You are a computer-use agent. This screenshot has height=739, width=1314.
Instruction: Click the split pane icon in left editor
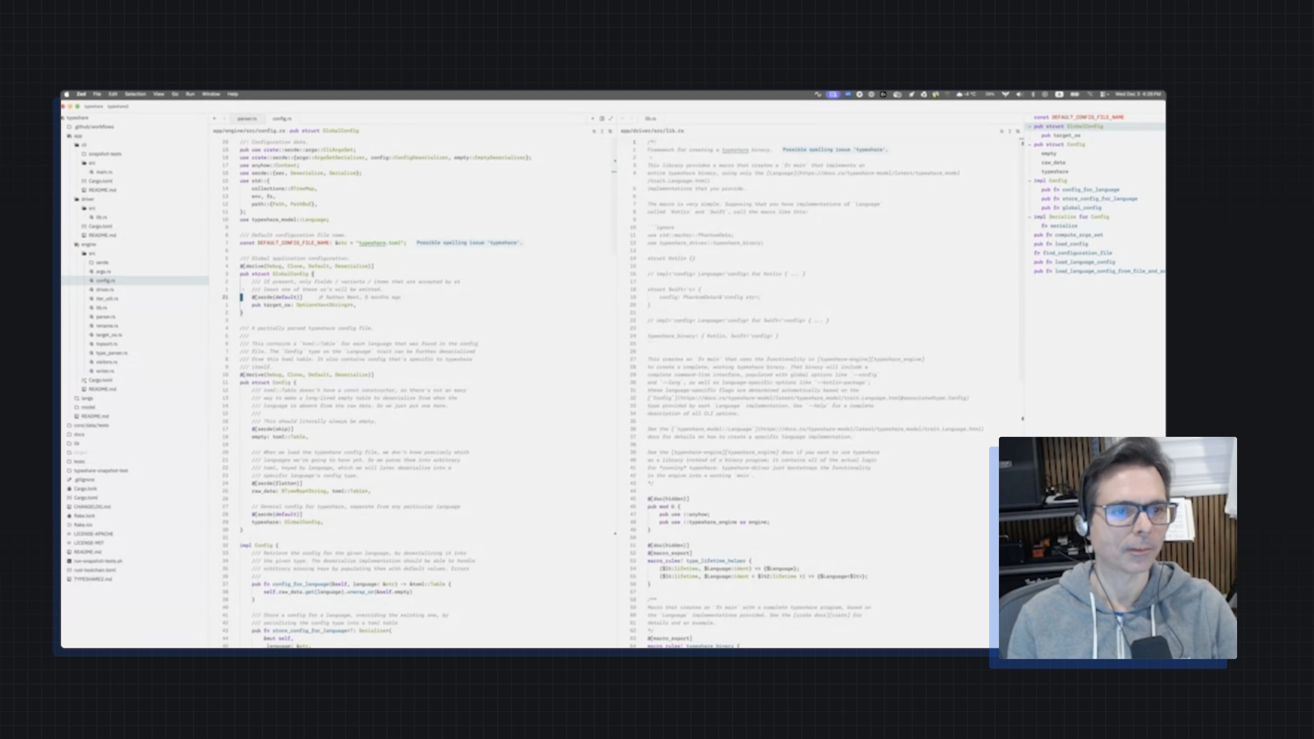coord(601,118)
